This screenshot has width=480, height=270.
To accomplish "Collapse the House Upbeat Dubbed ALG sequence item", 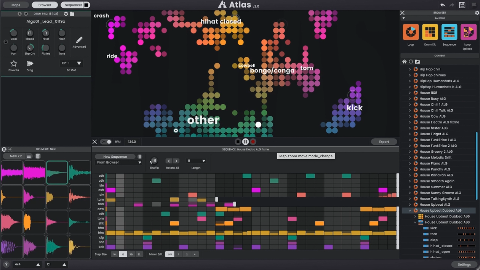I will click(x=415, y=222).
